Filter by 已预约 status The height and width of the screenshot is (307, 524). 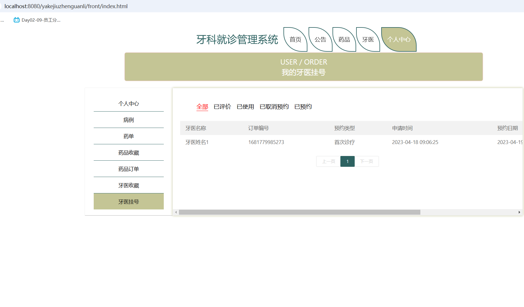coord(303,107)
